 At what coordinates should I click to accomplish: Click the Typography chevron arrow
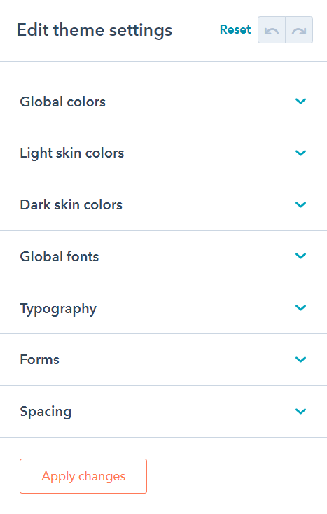300,307
